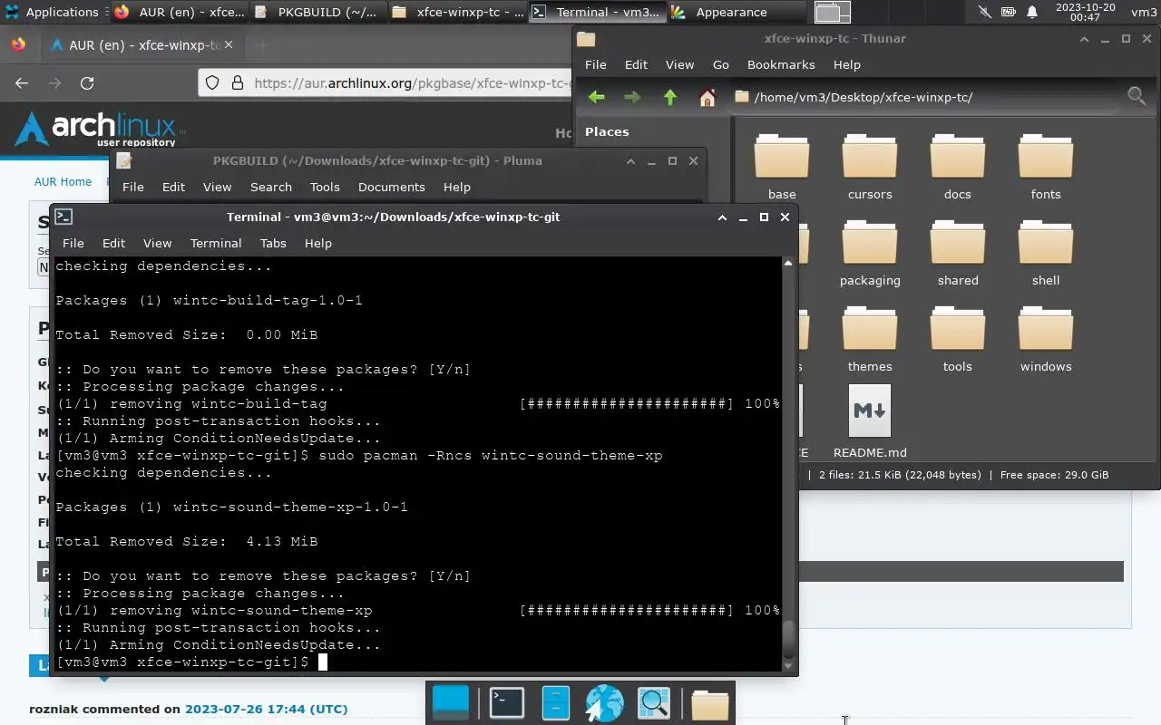Open the Terminal window's File menu
The image size is (1161, 725).
[x=73, y=243]
